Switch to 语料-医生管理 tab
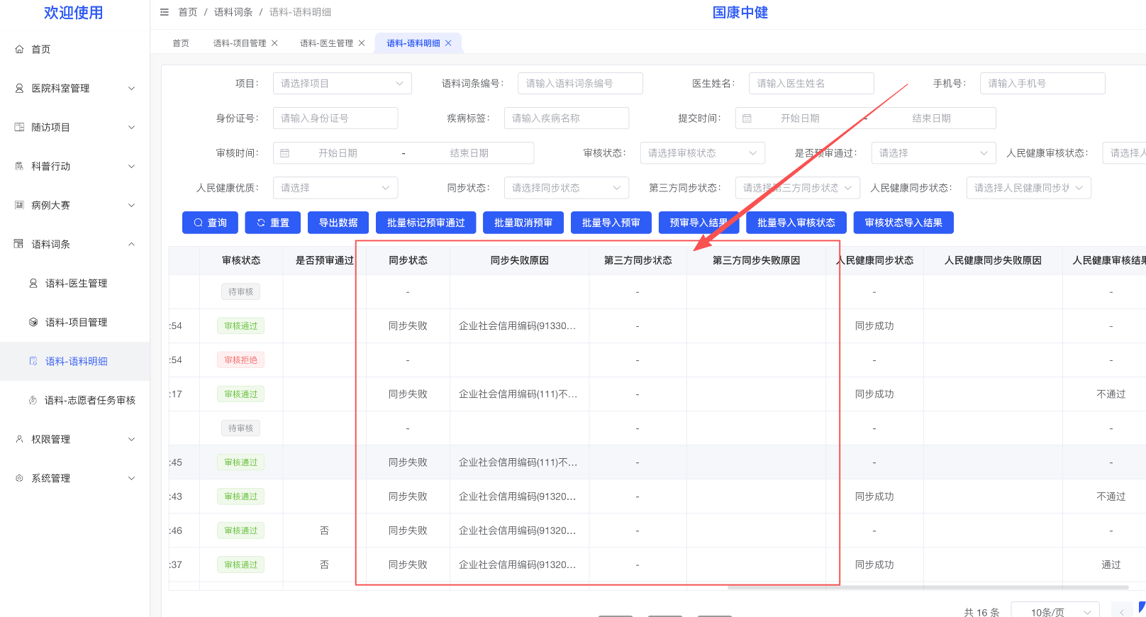The image size is (1146, 617). tap(326, 43)
